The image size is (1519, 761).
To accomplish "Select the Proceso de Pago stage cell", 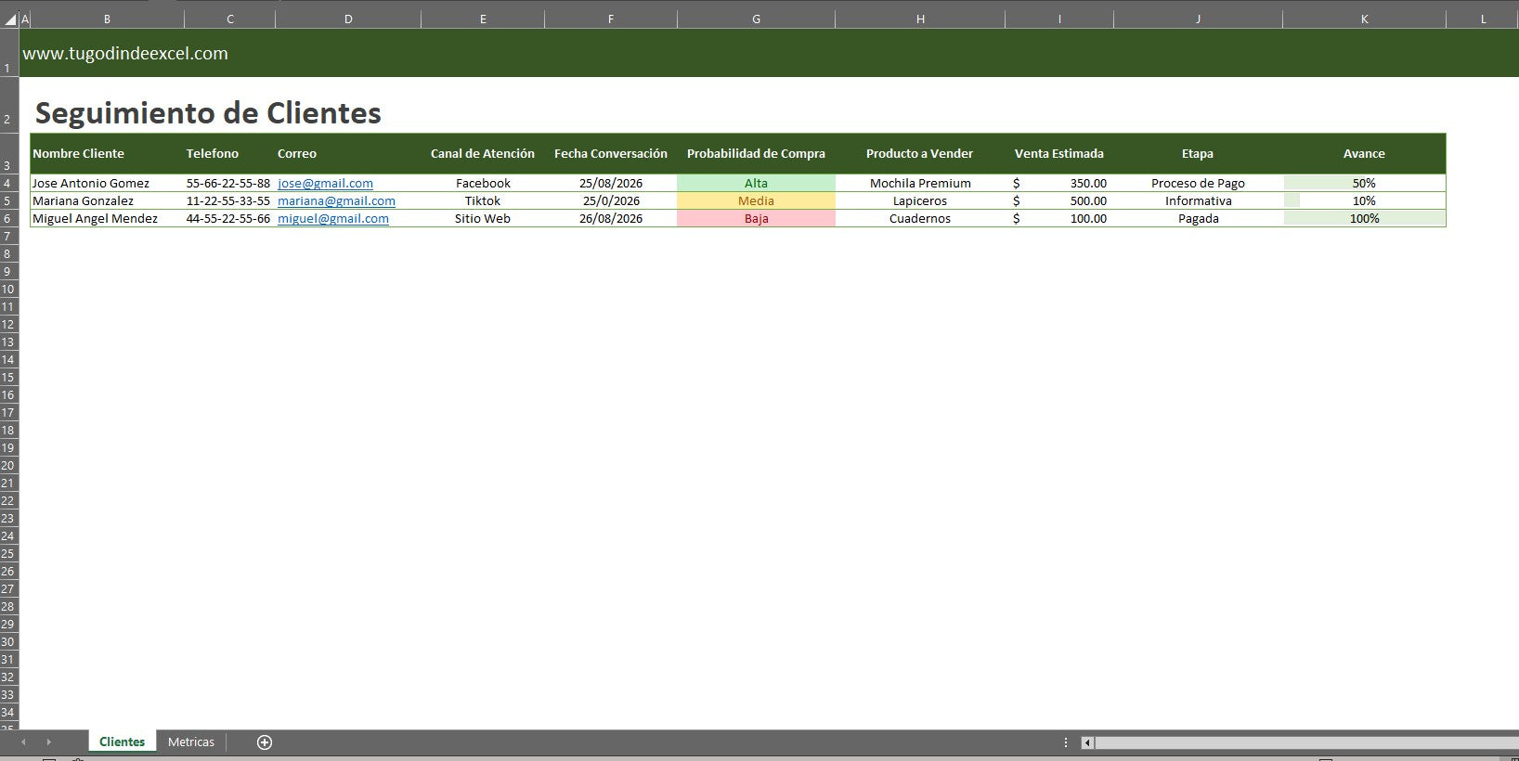I will click(x=1198, y=184).
